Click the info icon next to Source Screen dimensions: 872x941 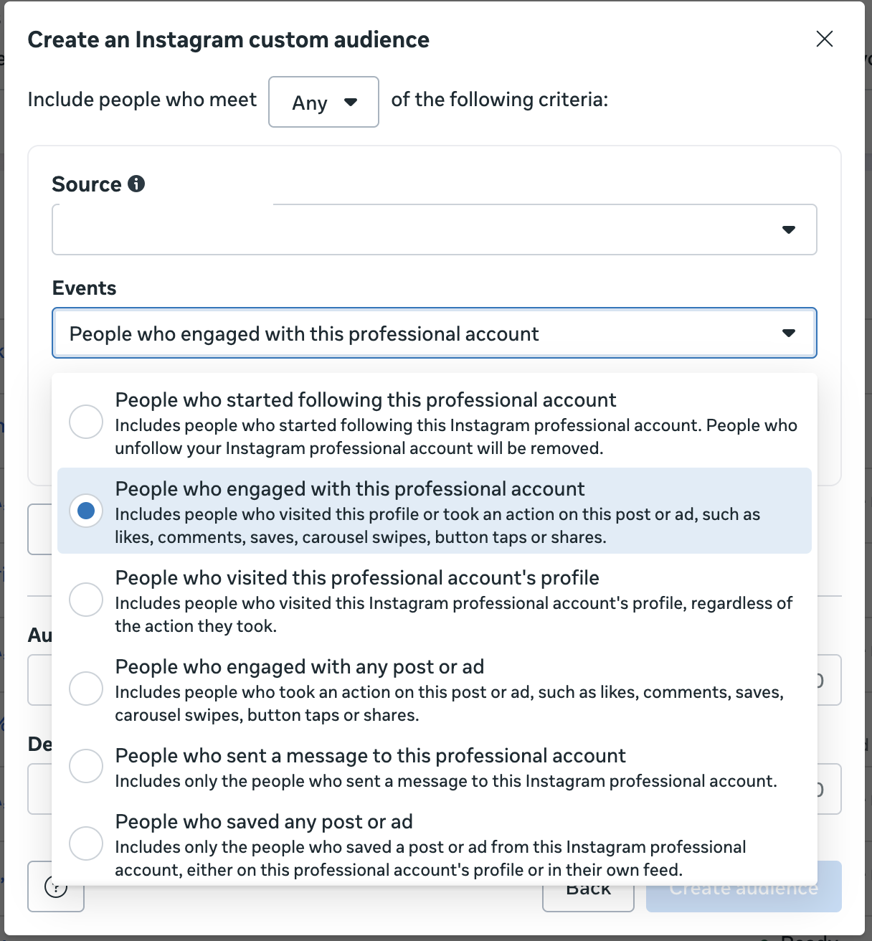136,184
